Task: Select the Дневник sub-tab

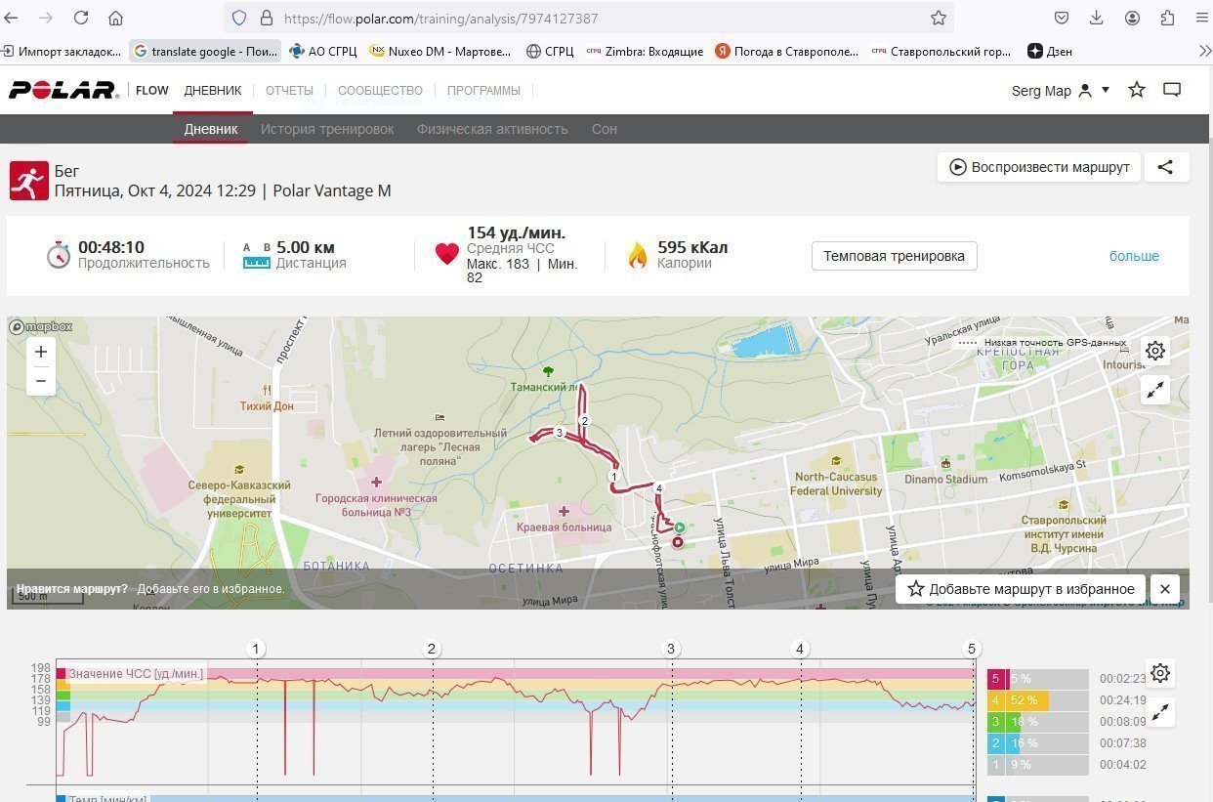Action: pos(211,129)
